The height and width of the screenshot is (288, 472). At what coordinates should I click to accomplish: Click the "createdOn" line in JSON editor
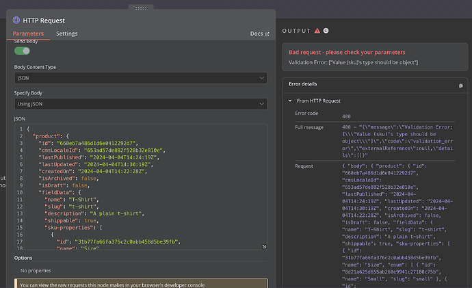pyautogui.click(x=93, y=171)
